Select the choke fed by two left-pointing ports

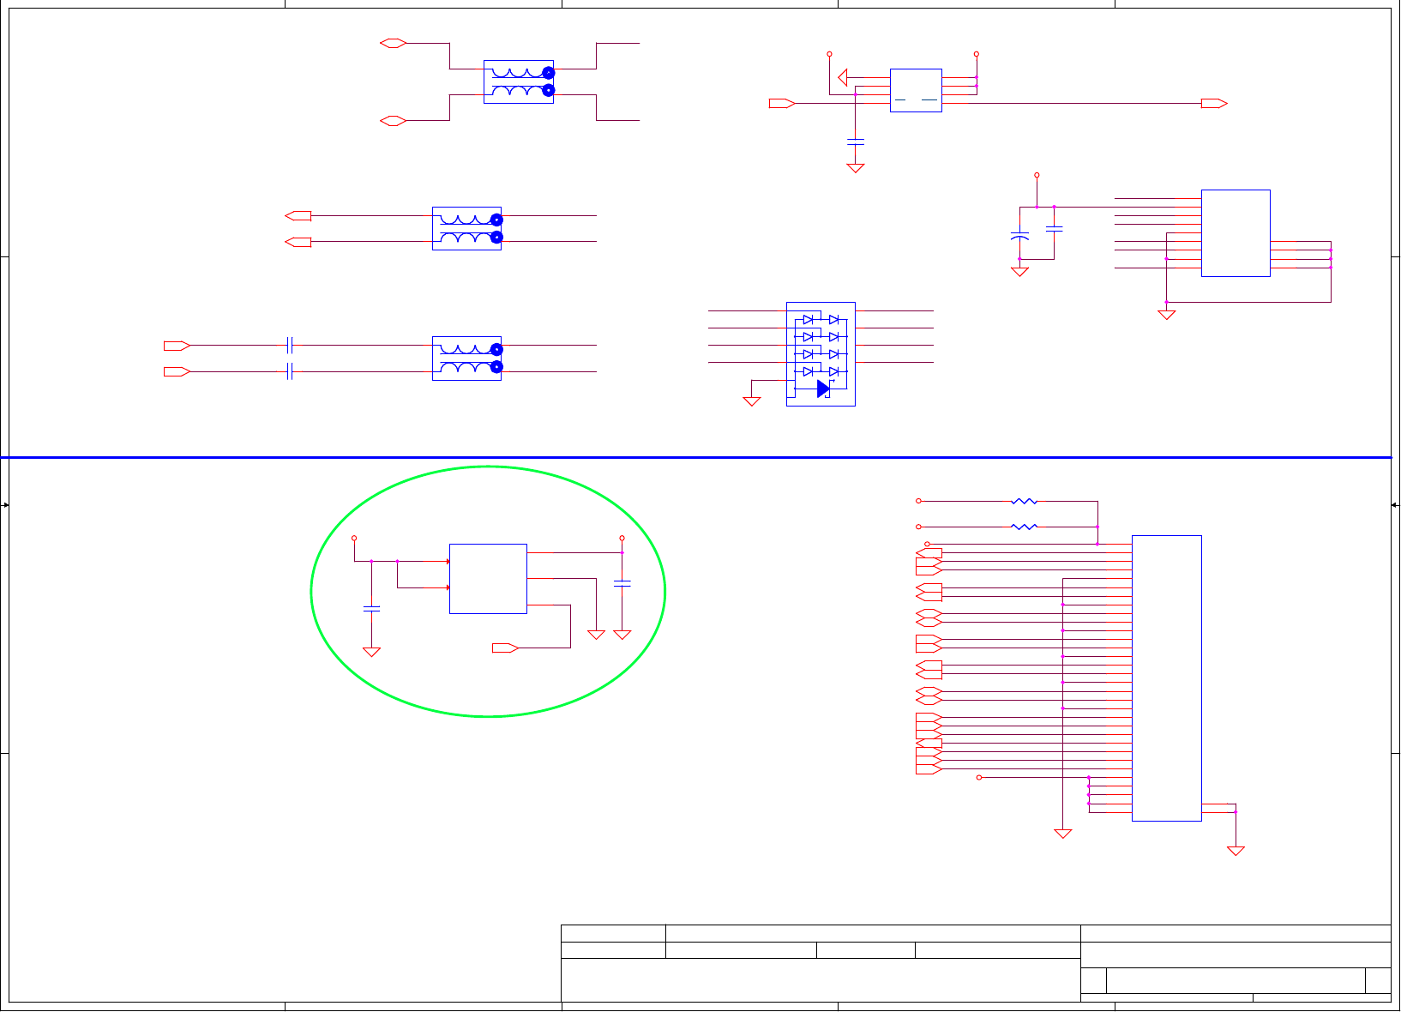point(467,228)
